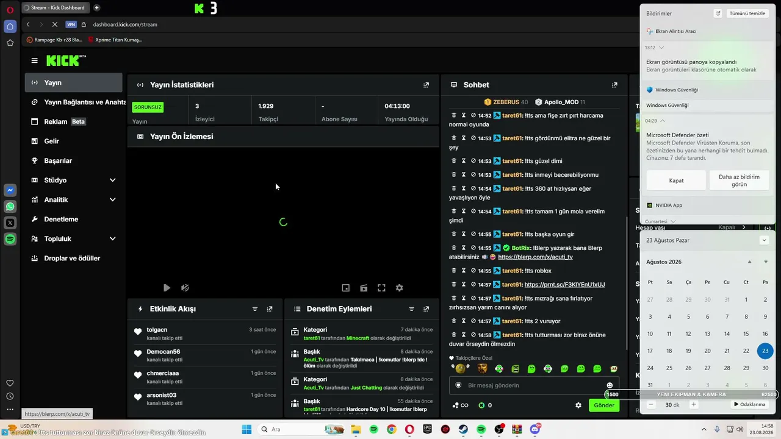The image size is (781, 439).
Task: Stop loading the page
Action: coord(54,24)
